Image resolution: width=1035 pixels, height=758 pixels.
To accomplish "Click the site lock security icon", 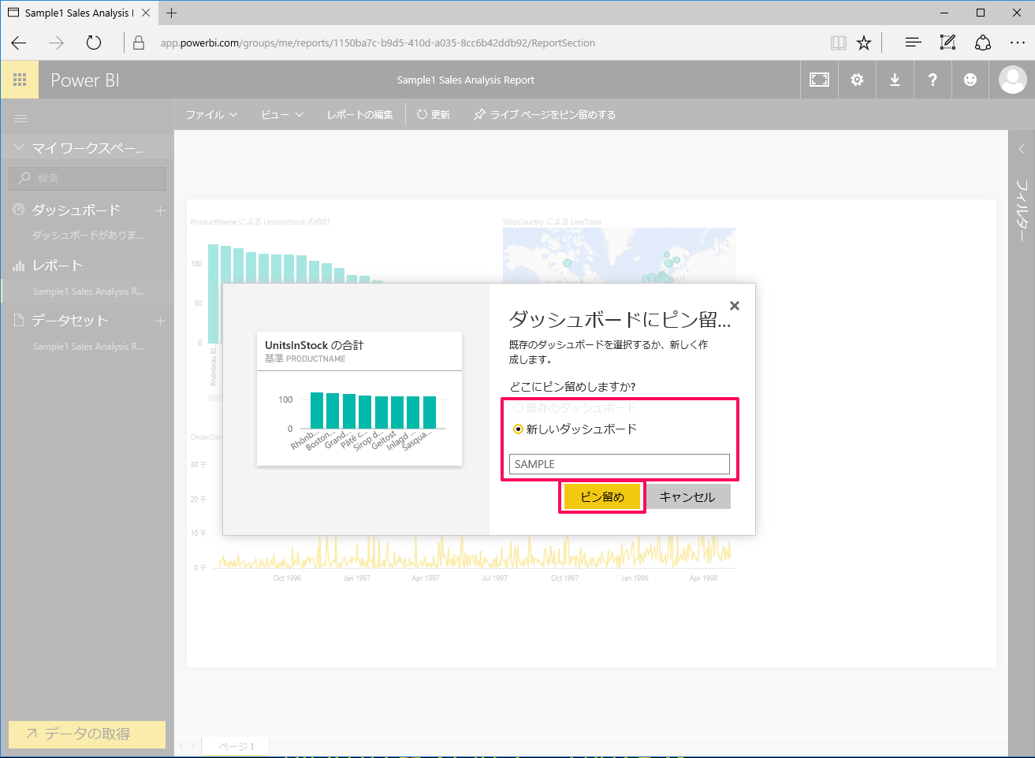I will 139,43.
